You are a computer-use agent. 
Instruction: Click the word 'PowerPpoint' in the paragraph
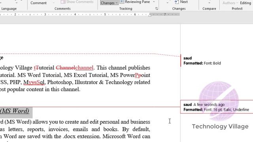pos(135,75)
